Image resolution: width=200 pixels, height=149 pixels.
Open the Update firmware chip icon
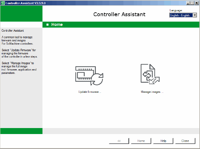89,76
